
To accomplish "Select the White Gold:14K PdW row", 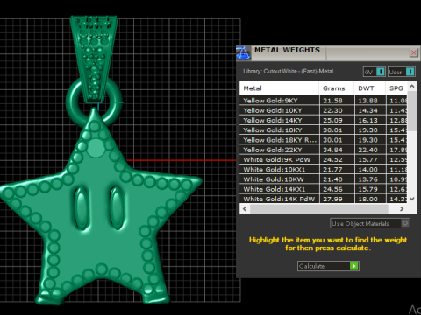I will (324, 199).
